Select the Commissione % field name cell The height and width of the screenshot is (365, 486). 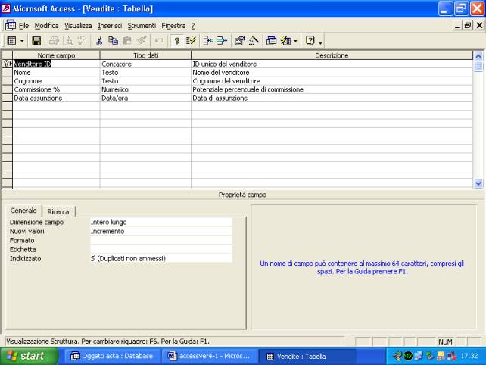[56, 89]
